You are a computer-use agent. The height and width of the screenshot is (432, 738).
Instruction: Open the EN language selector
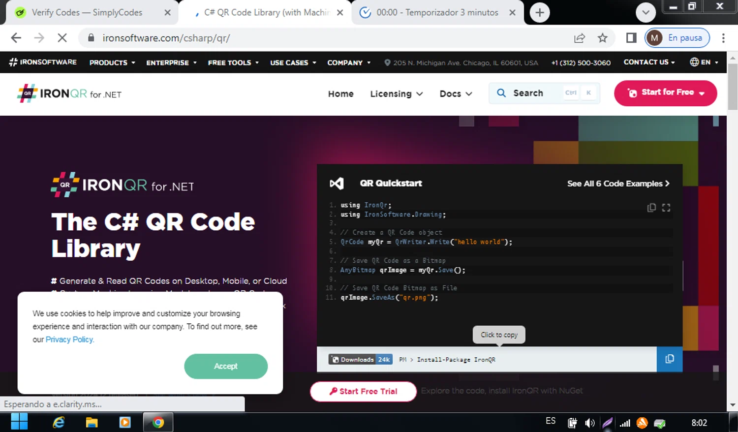click(x=704, y=62)
